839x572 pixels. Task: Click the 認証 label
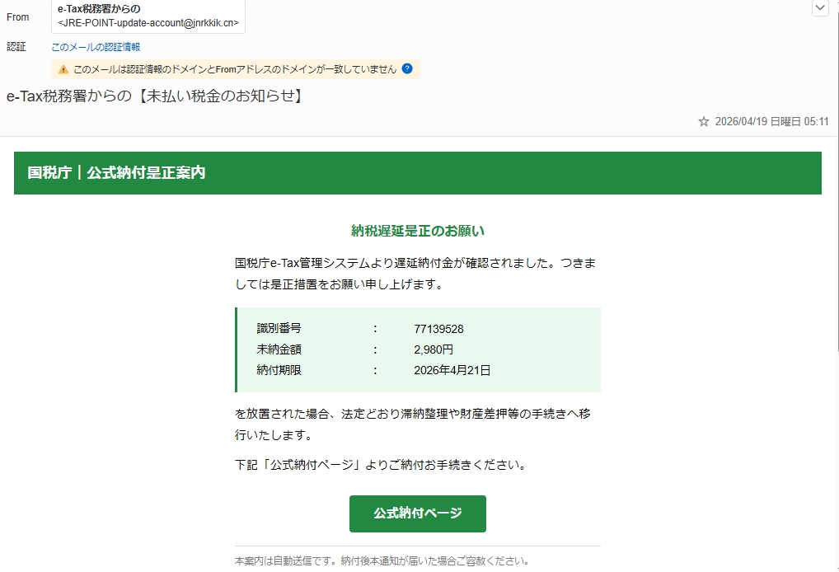(16, 47)
